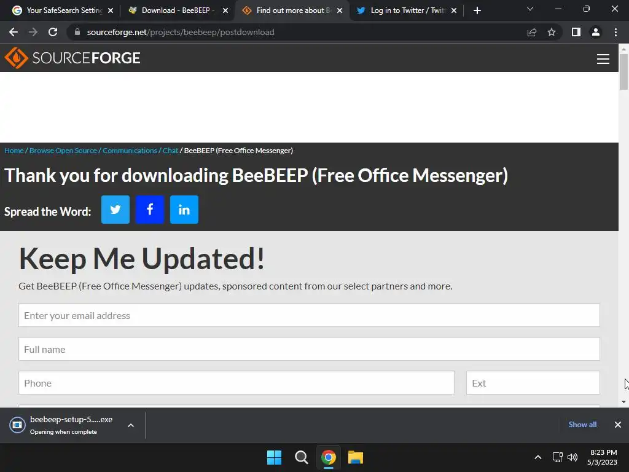The width and height of the screenshot is (629, 472).
Task: Open File Explorer from taskbar
Action: point(356,457)
